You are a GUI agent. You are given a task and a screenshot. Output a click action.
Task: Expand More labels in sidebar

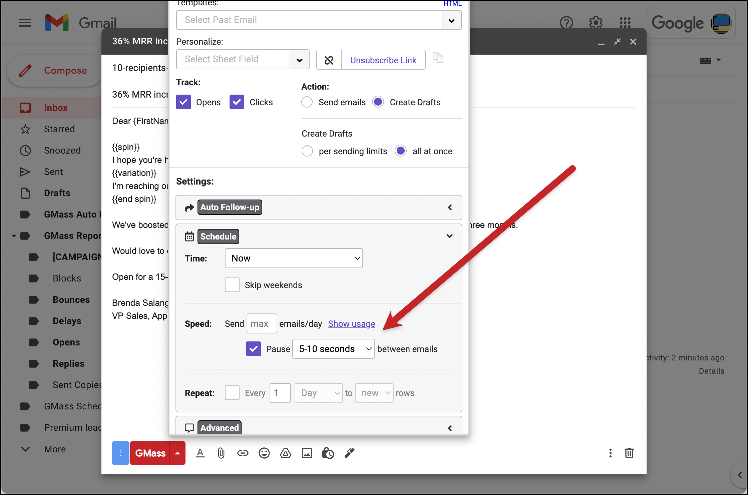point(55,449)
